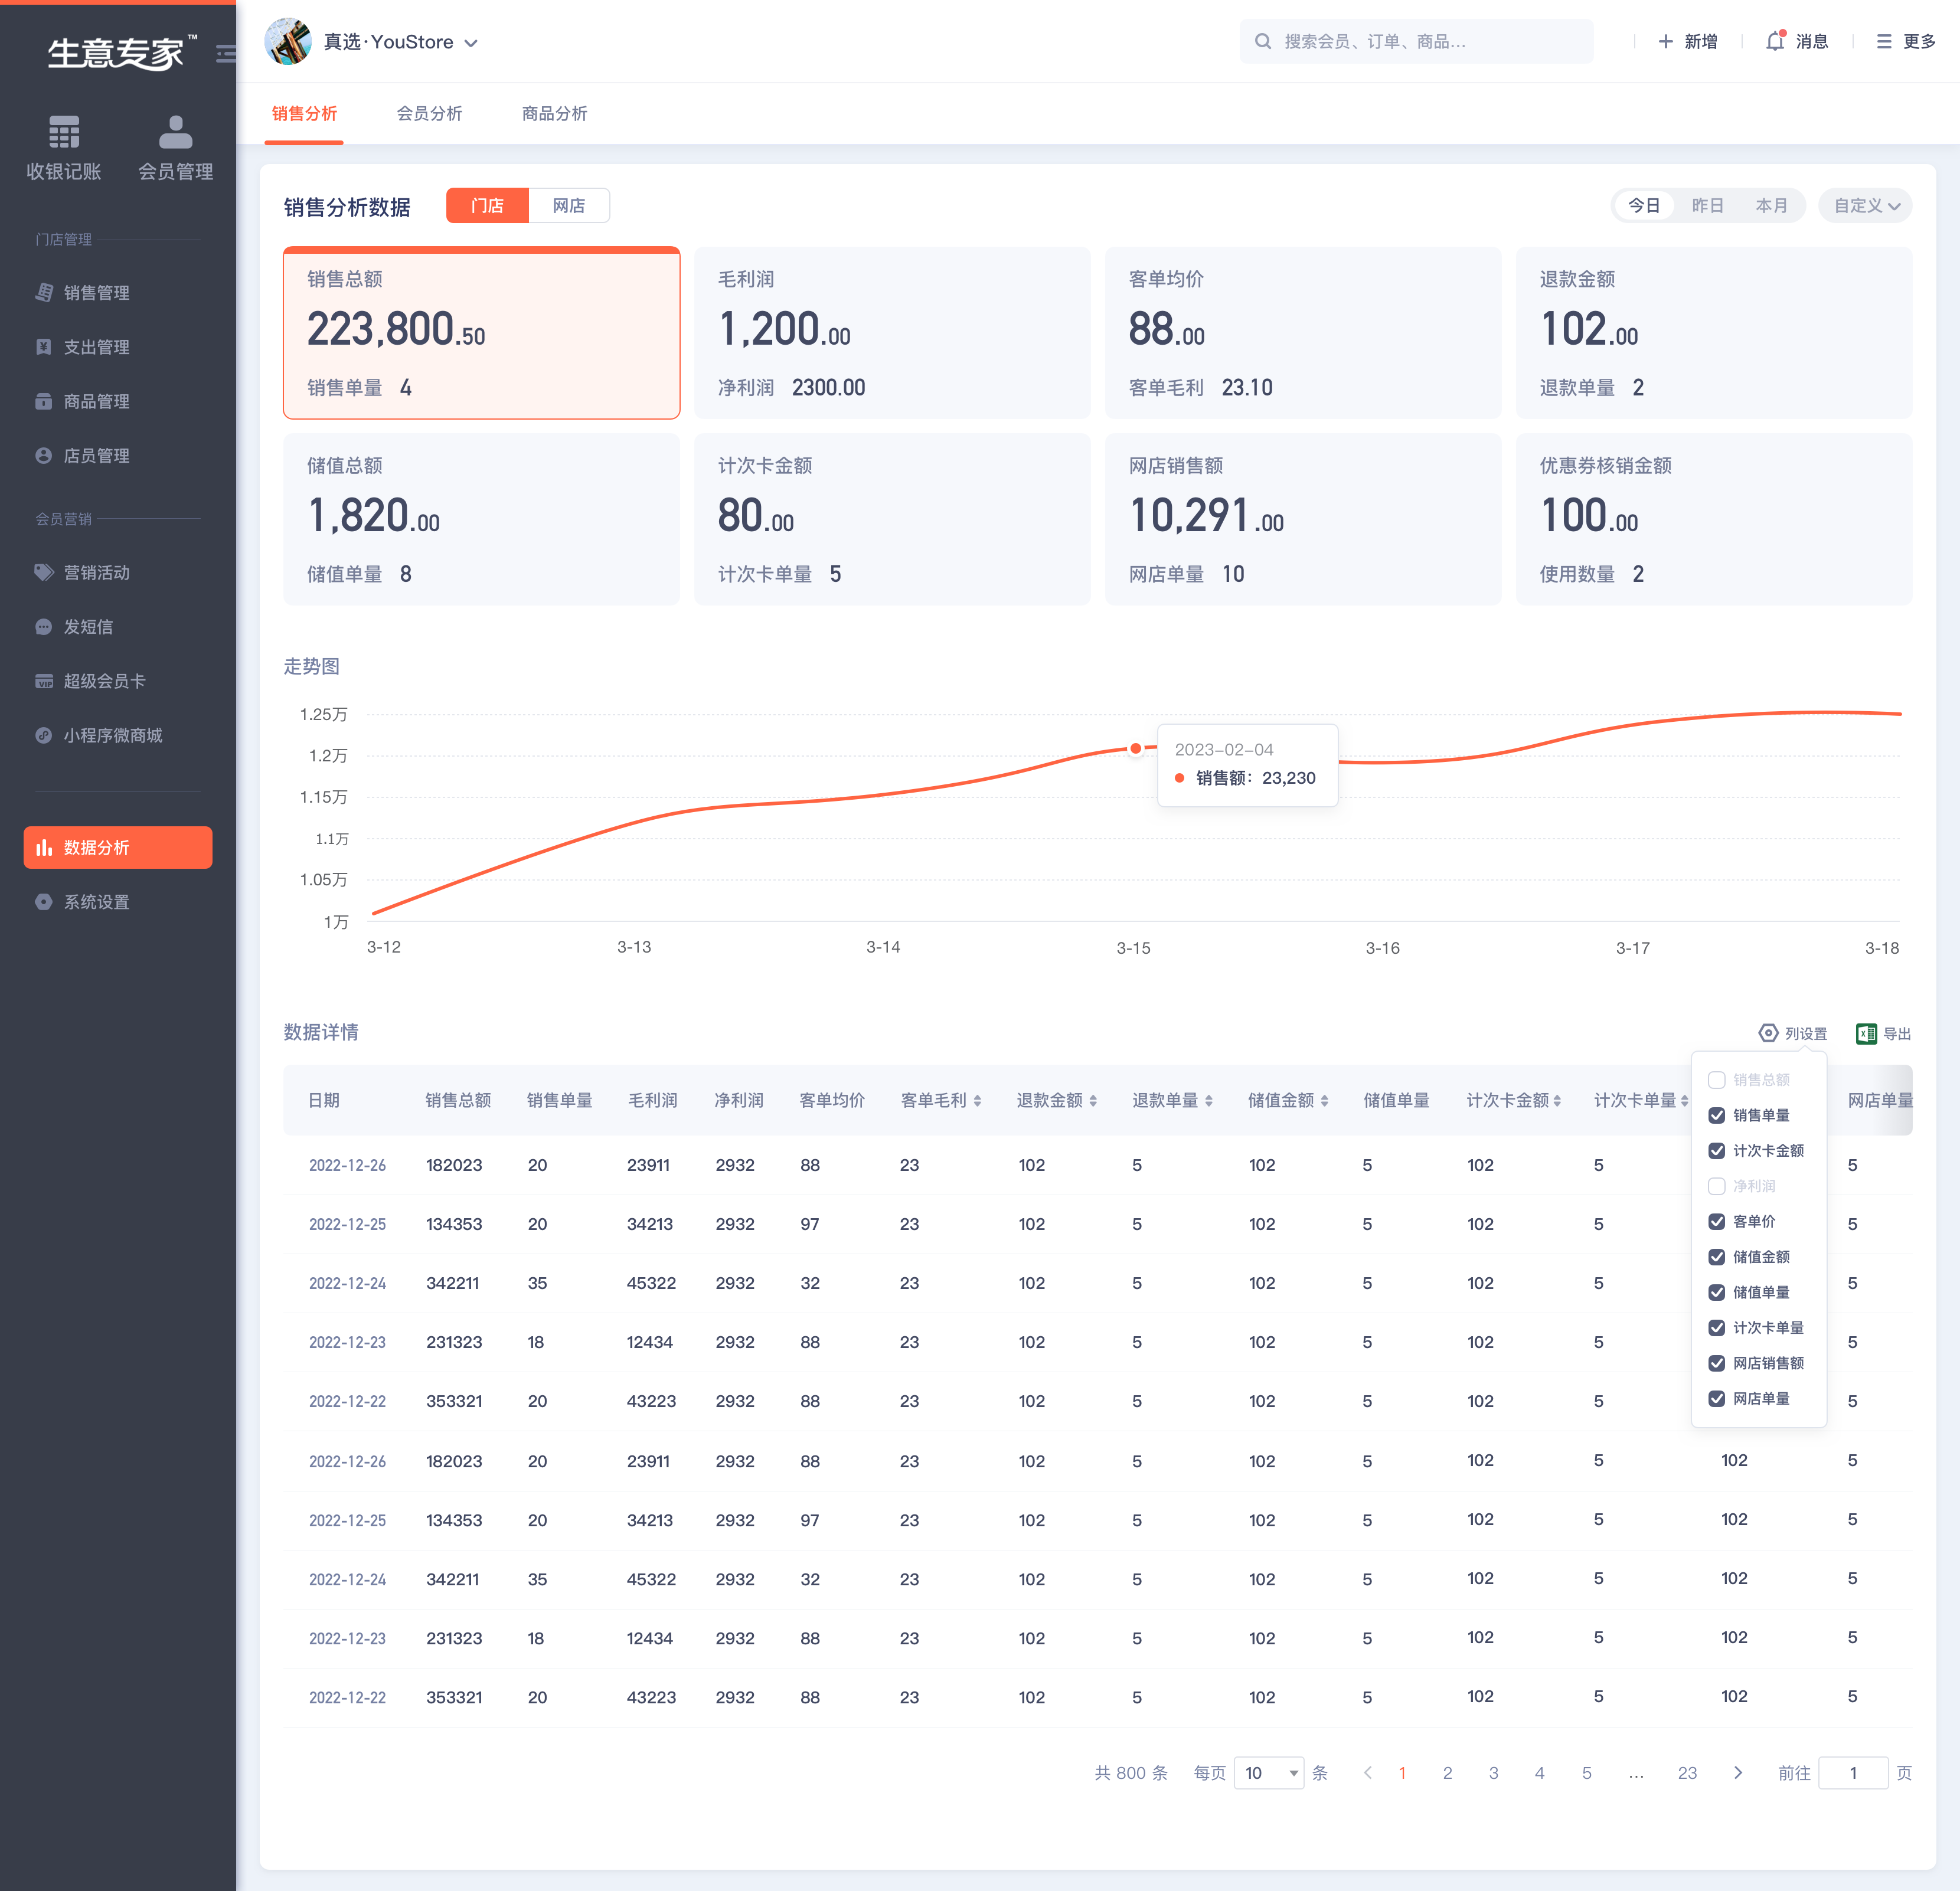Image resolution: width=1960 pixels, height=1891 pixels.
Task: Click the 消息 notification bell icon
Action: (x=1775, y=41)
